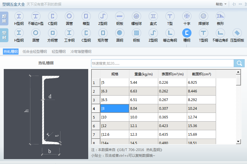Image resolution: width=247 pixels, height=164 pixels.
Task: Switch to the 低合金轻型槽钢 tab
Action: click(35, 52)
